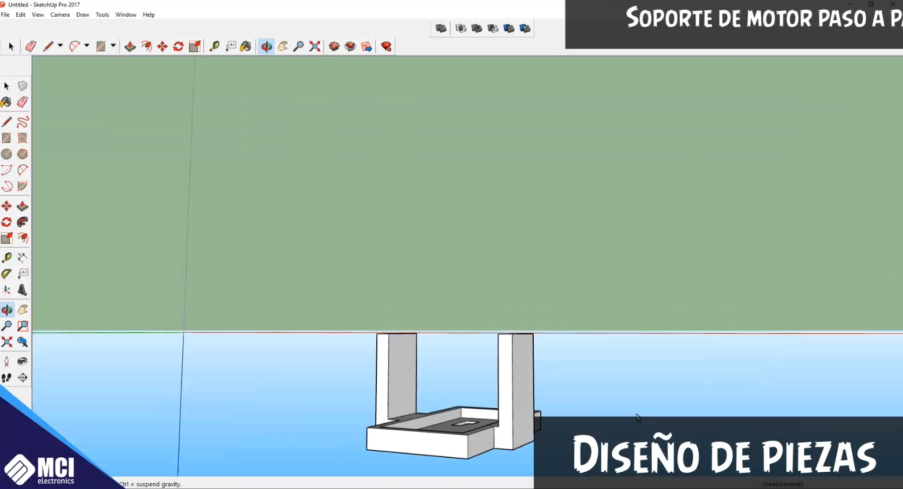Select the Tape Measure tool
The image size is (903, 489).
click(x=214, y=46)
